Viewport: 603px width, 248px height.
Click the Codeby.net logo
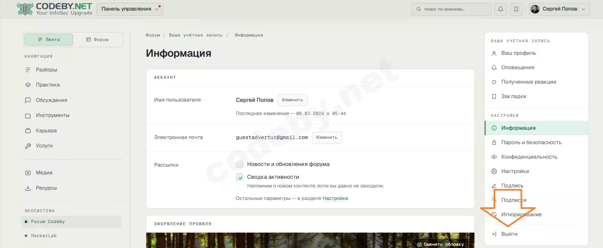pyautogui.click(x=55, y=9)
